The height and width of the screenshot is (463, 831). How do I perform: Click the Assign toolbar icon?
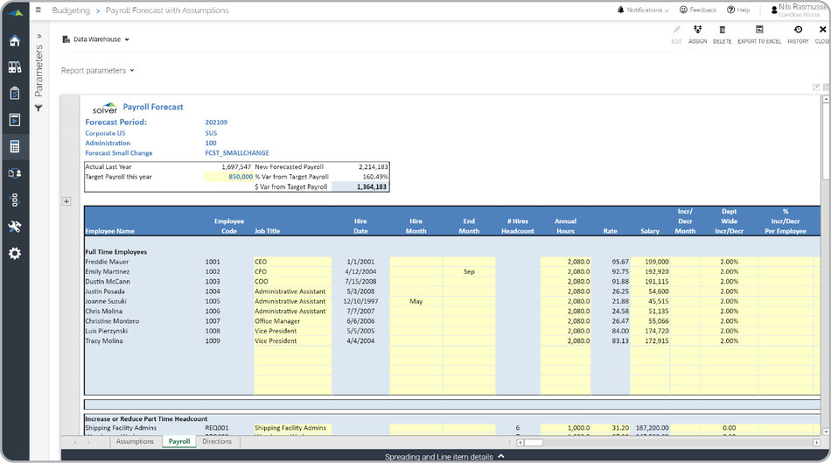pyautogui.click(x=697, y=34)
